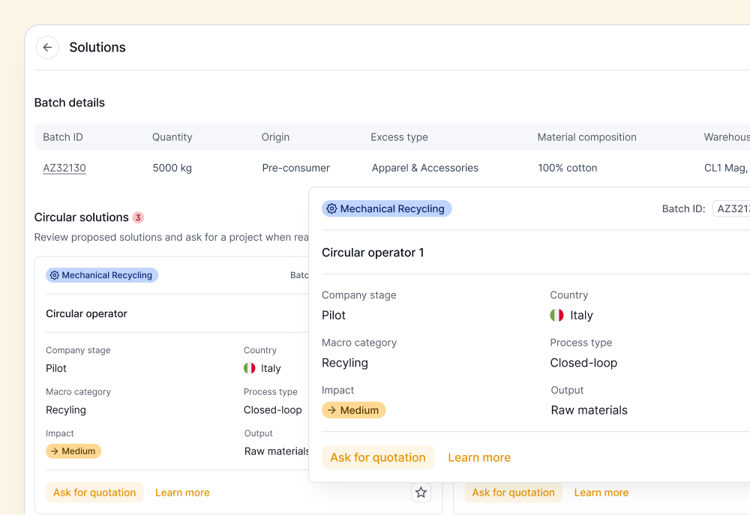Click the back arrow next to Solutions

coord(47,47)
